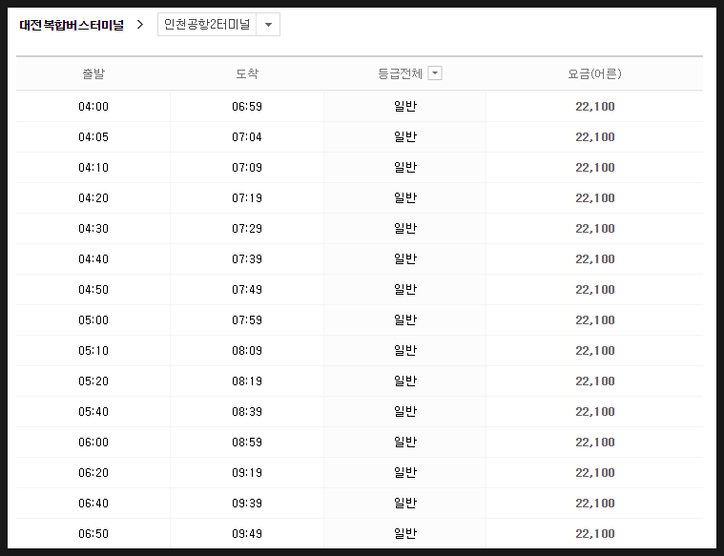Click the 09:49 arrival time

pyautogui.click(x=247, y=533)
